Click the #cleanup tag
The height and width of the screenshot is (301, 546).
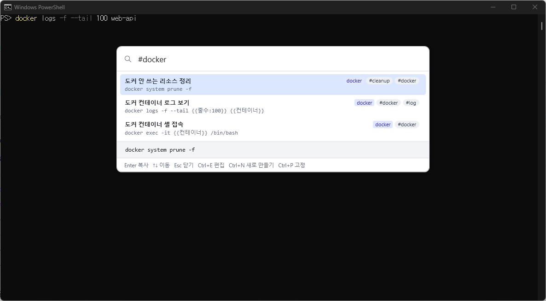(379, 81)
